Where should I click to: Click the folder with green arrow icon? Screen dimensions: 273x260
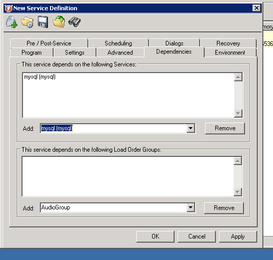click(x=59, y=21)
